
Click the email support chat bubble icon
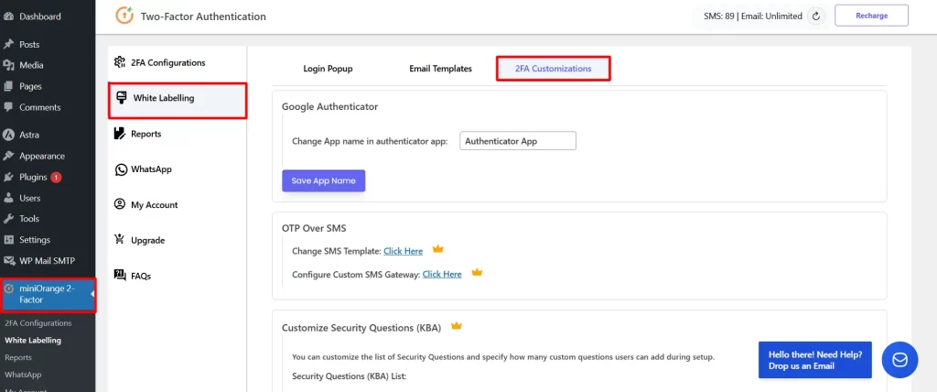[899, 360]
